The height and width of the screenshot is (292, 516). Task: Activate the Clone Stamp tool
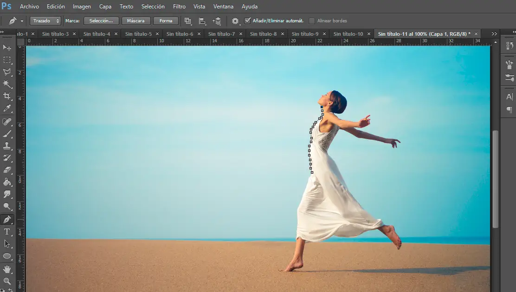[7, 146]
